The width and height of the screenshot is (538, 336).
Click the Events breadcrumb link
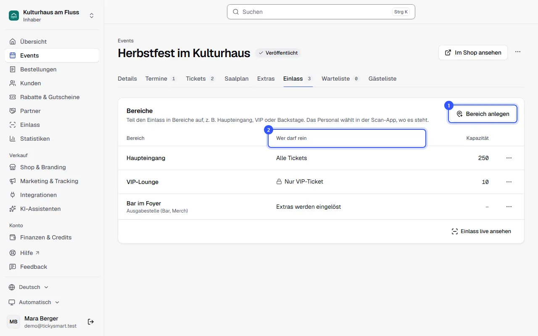126,41
